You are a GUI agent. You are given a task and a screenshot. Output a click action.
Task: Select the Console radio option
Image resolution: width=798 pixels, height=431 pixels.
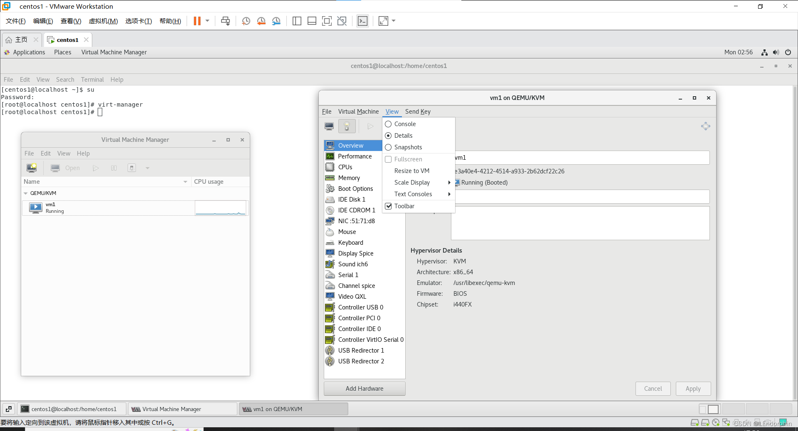click(x=388, y=124)
